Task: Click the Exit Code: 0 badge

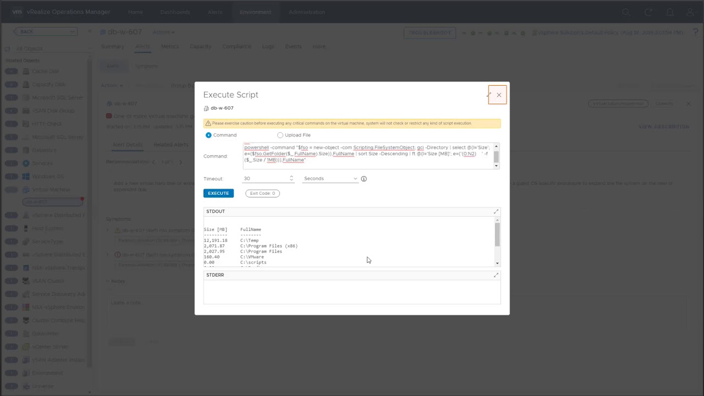Action: click(262, 194)
